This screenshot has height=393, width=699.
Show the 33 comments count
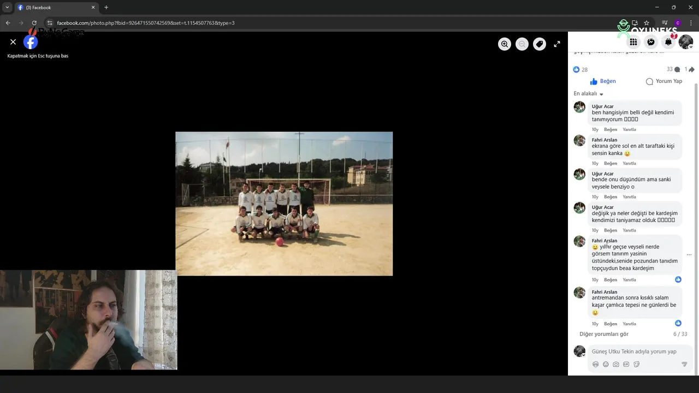point(673,69)
